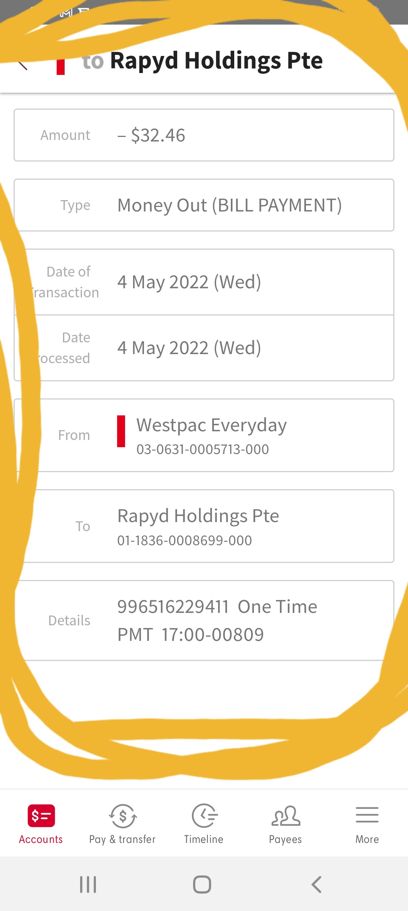Tap the Accounts icon in bottom navigation
This screenshot has width=408, height=911.
tap(41, 815)
